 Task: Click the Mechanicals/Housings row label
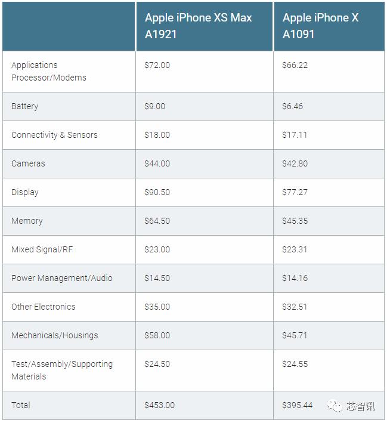[x=55, y=335]
